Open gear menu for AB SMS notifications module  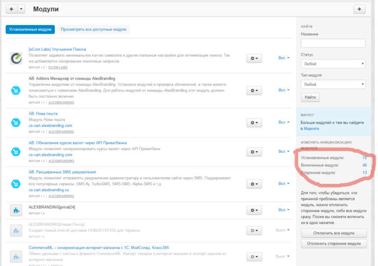click(254, 184)
